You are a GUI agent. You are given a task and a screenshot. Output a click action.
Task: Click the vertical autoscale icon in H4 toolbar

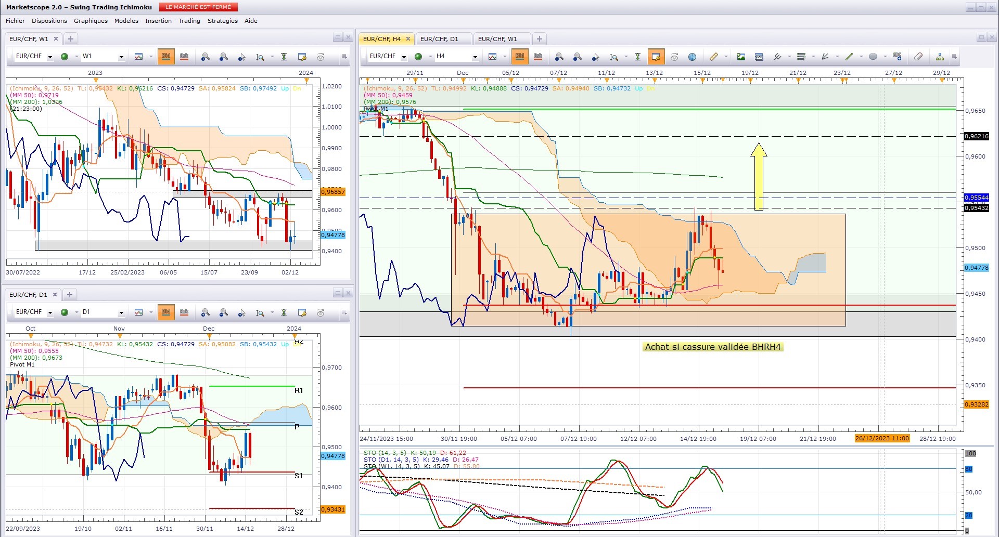pos(637,56)
